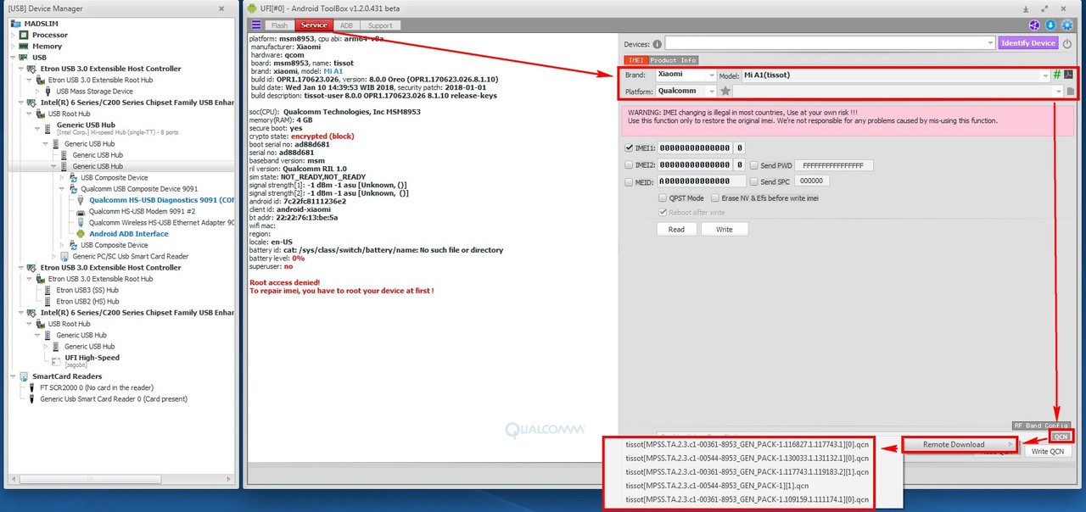Select the Memory node in Device Manager
1086x512 pixels.
(48, 47)
